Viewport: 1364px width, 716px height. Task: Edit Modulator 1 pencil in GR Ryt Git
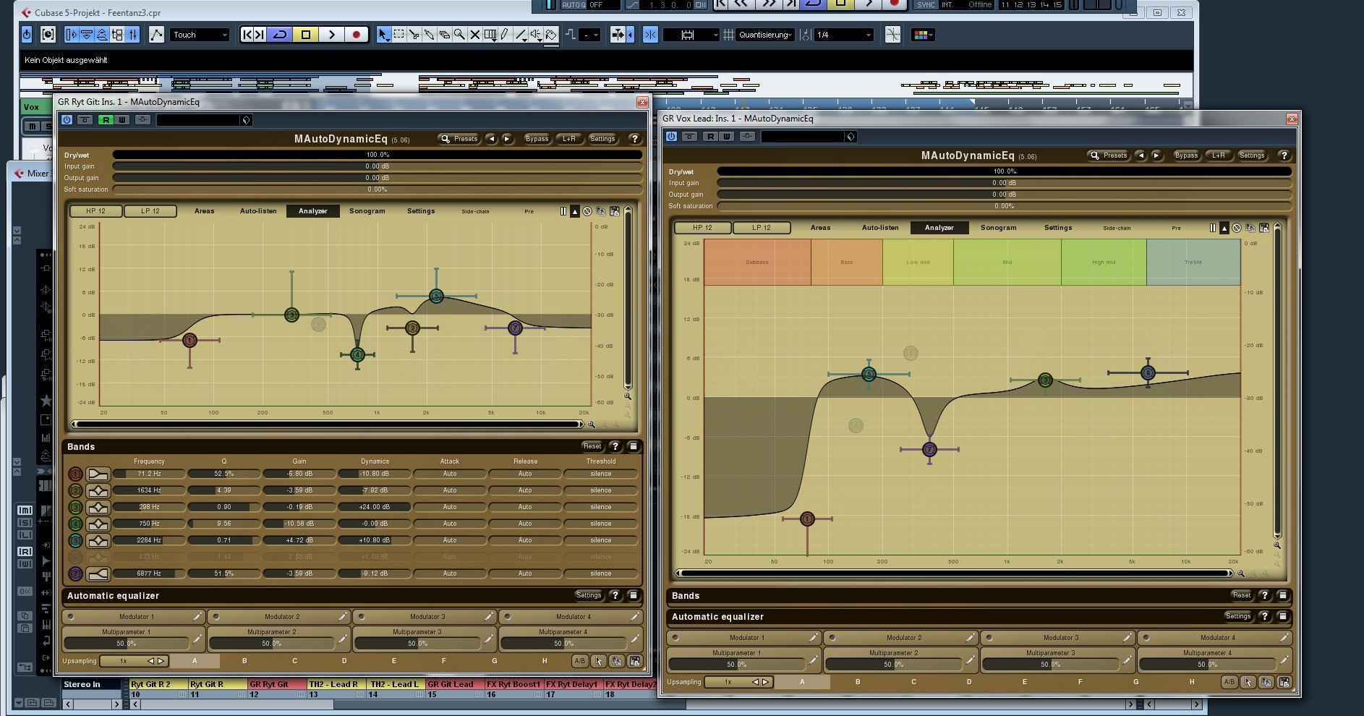pos(197,617)
